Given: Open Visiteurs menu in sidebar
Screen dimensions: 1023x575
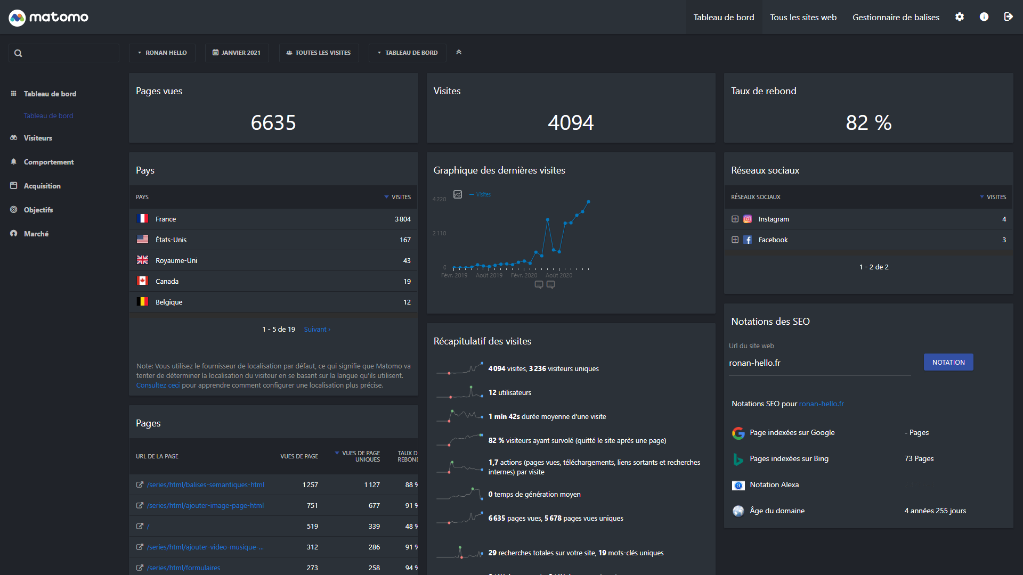Looking at the screenshot, I should tap(38, 138).
